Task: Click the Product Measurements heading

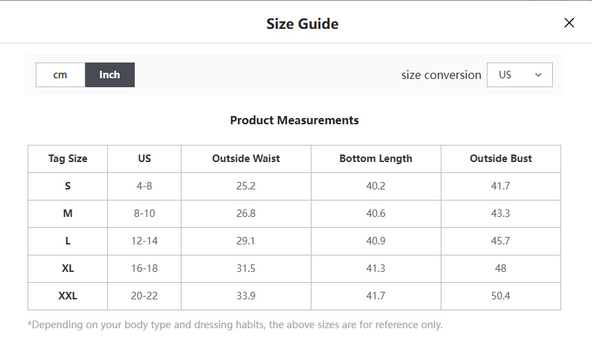Action: pyautogui.click(x=294, y=120)
